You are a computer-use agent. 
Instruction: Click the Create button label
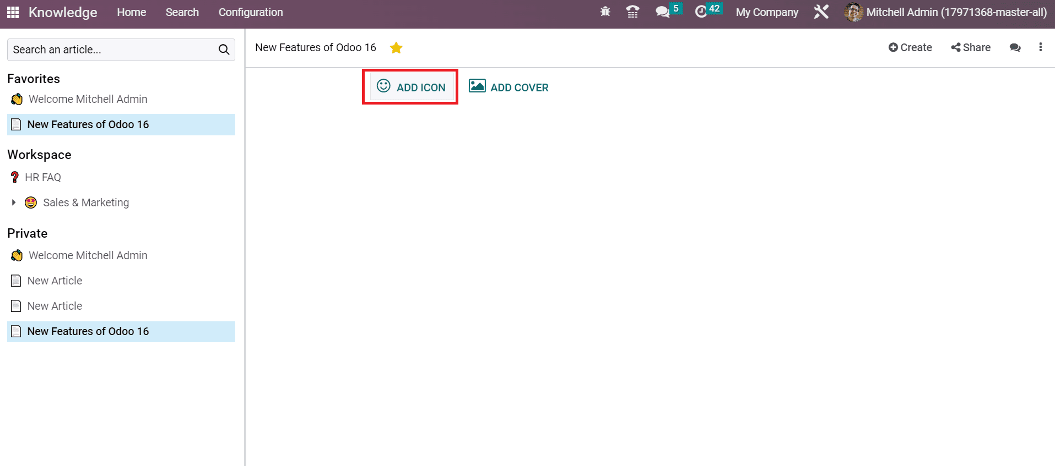click(x=916, y=47)
